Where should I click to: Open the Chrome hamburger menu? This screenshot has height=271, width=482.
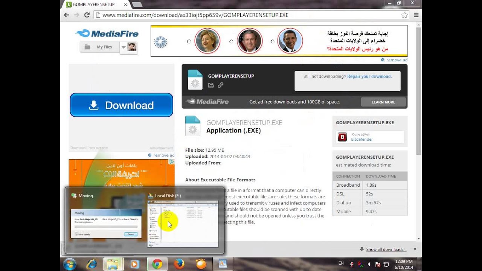[x=416, y=15]
